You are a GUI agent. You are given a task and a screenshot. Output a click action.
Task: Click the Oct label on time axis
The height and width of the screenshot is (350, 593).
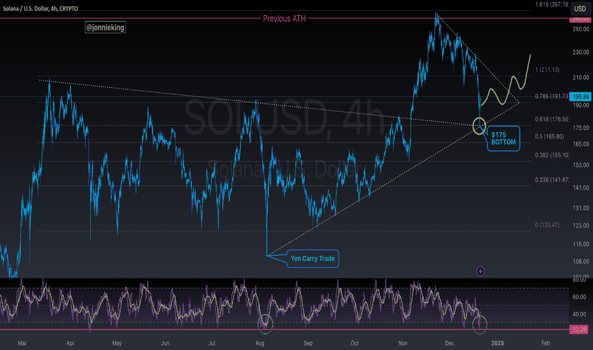pos(354,343)
